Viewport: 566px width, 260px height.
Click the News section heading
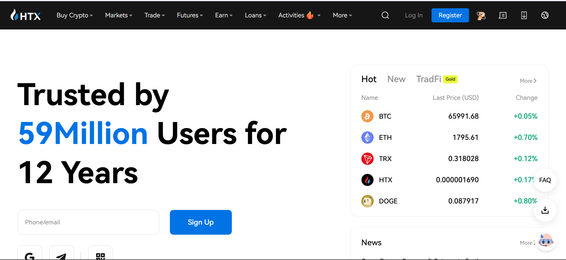tap(371, 243)
